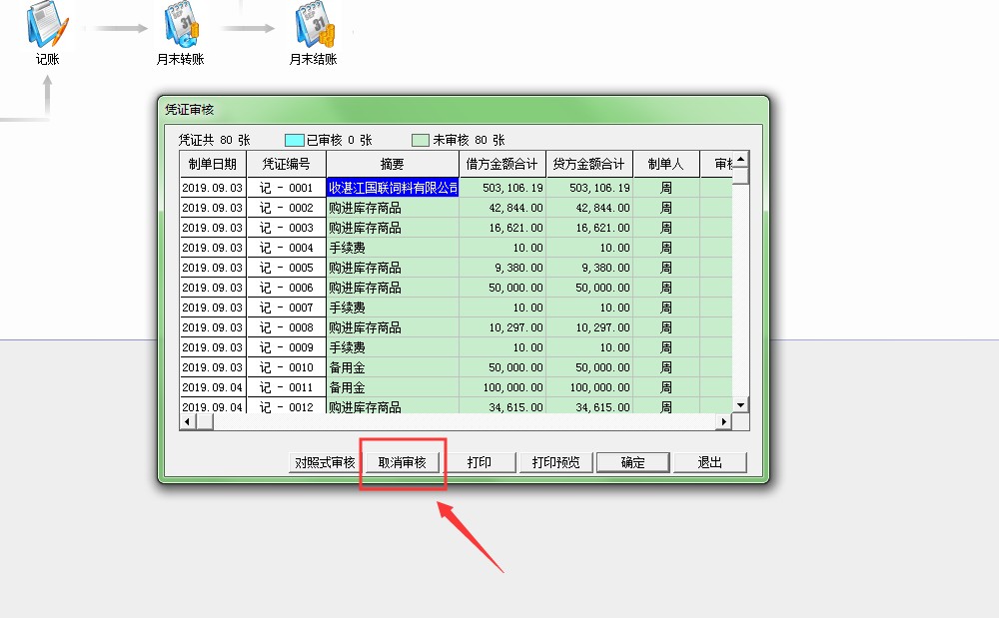Click 备用金 summary in voucher 0010 row
Viewport: 999px width, 618px height.
393,367
